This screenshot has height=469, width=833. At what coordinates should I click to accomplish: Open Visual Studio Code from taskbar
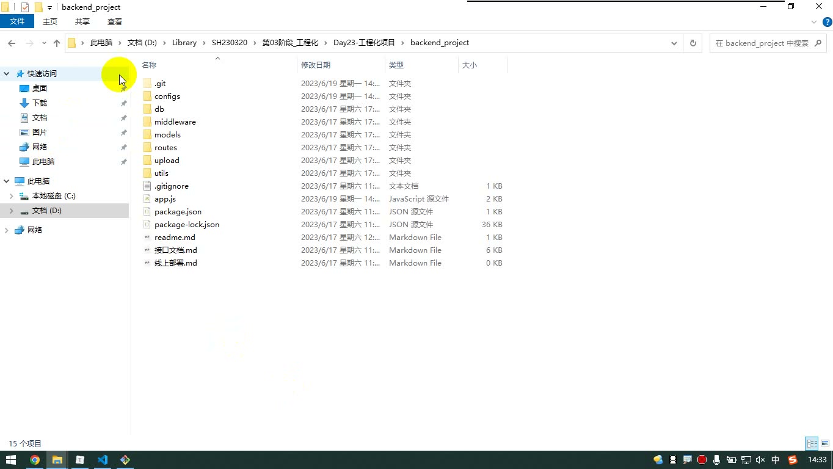click(x=103, y=460)
